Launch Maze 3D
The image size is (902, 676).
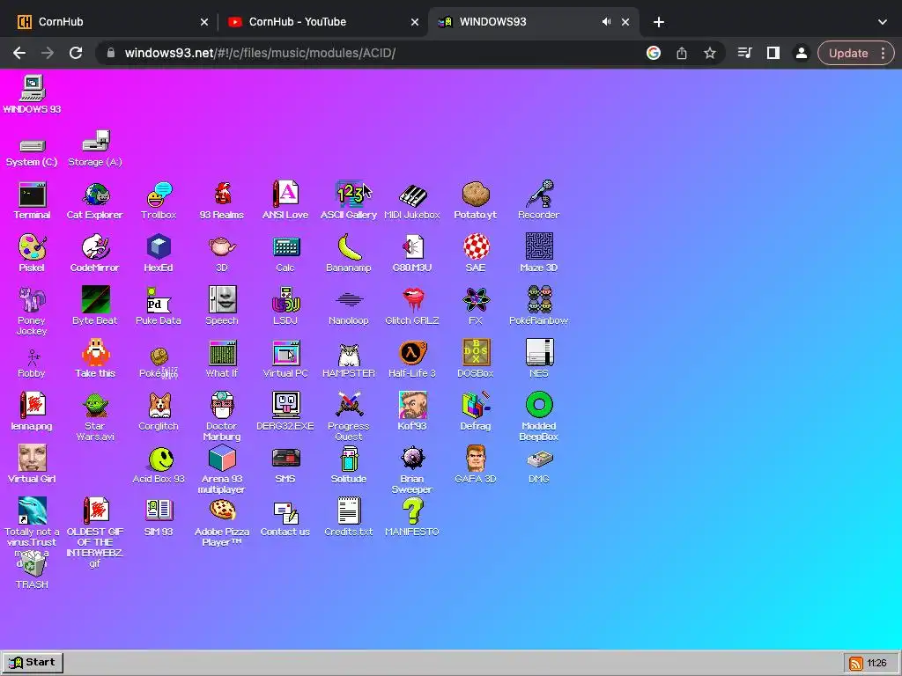tap(538, 253)
